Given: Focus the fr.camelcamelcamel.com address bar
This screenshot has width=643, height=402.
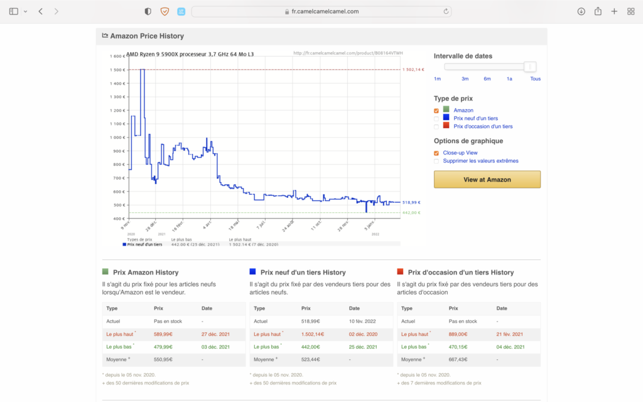Looking at the screenshot, I should 321,11.
